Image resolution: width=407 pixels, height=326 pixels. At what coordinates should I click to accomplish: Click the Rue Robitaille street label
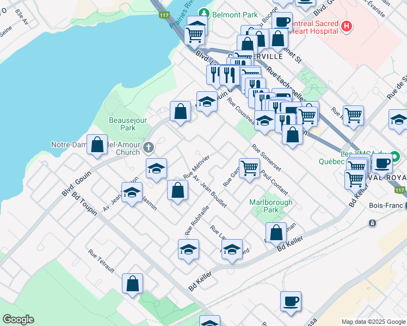click(x=197, y=220)
